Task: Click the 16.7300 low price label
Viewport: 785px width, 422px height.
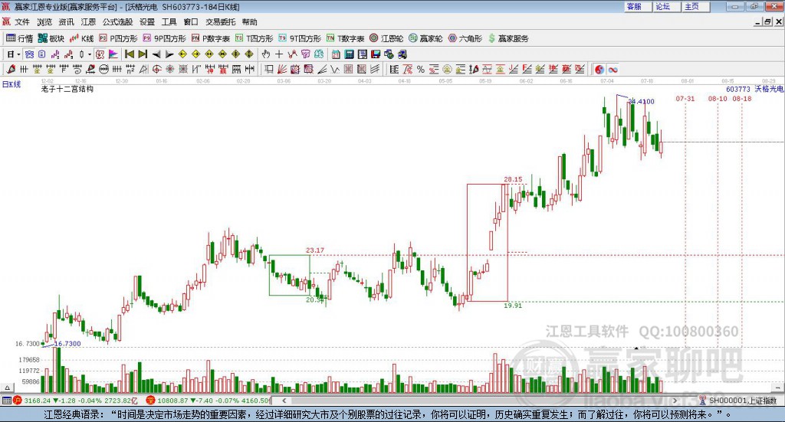Action: click(67, 344)
